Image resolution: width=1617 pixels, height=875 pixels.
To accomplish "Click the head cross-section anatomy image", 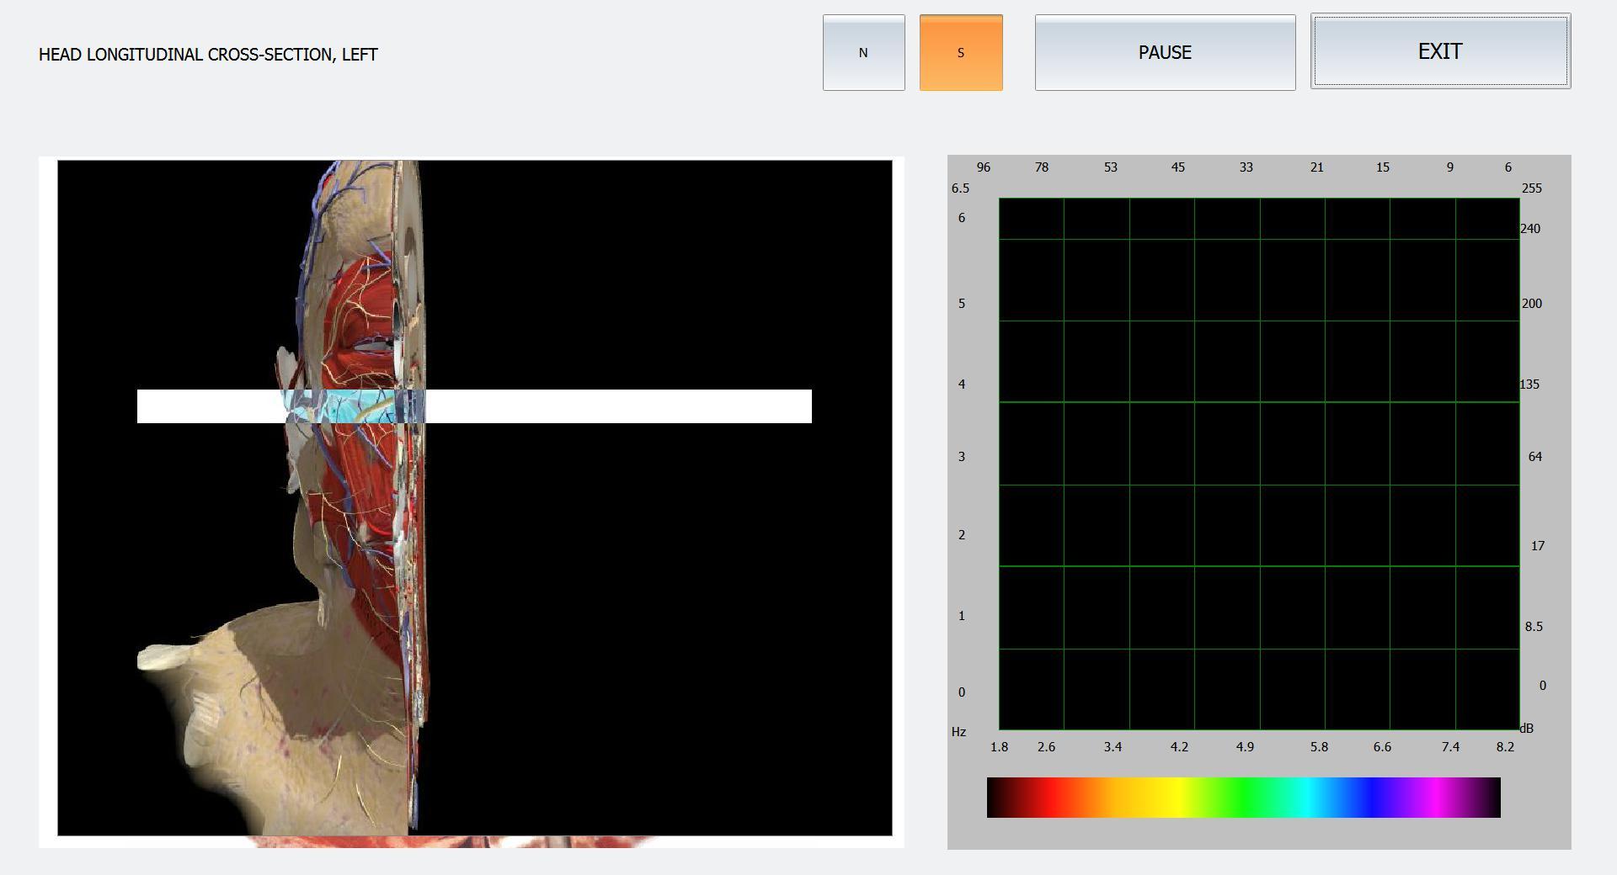I will [x=474, y=498].
